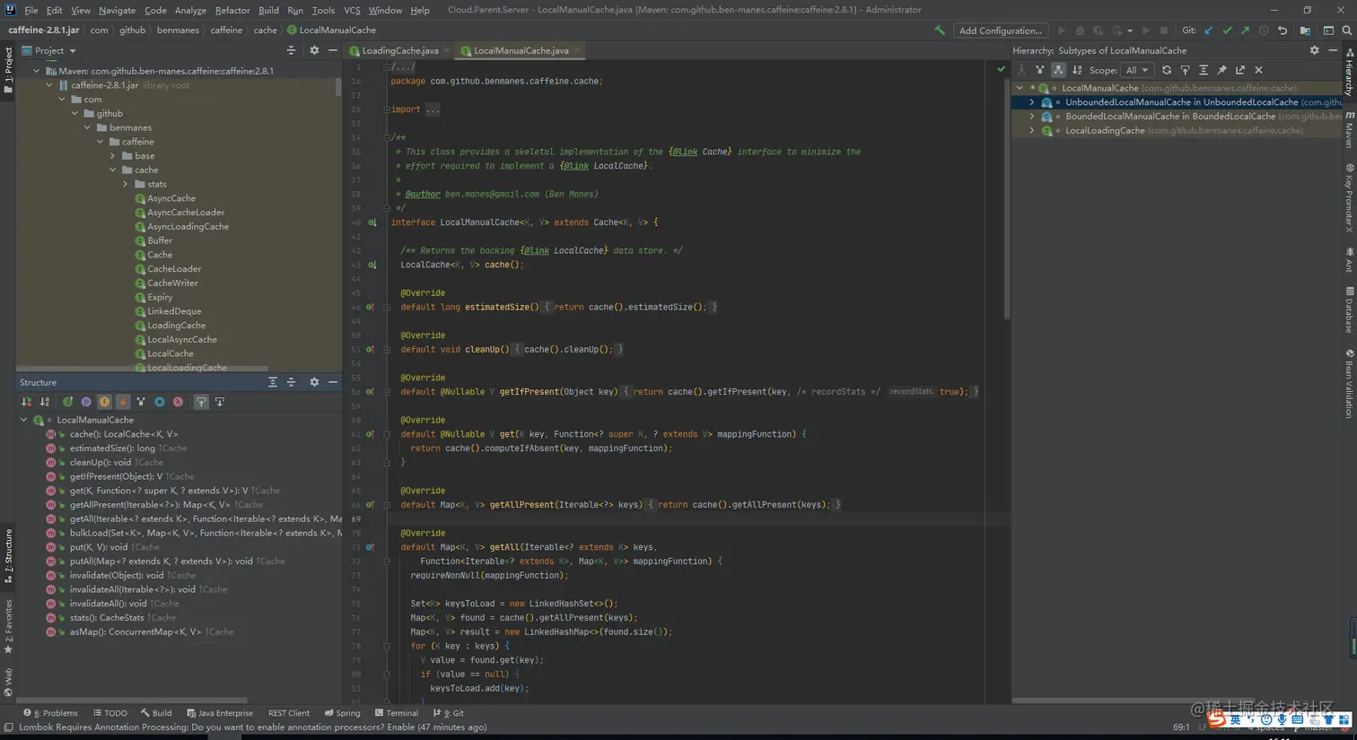Click the Git Commit checkmark icon
Screen dimensions: 1357x740
tap(1227, 30)
